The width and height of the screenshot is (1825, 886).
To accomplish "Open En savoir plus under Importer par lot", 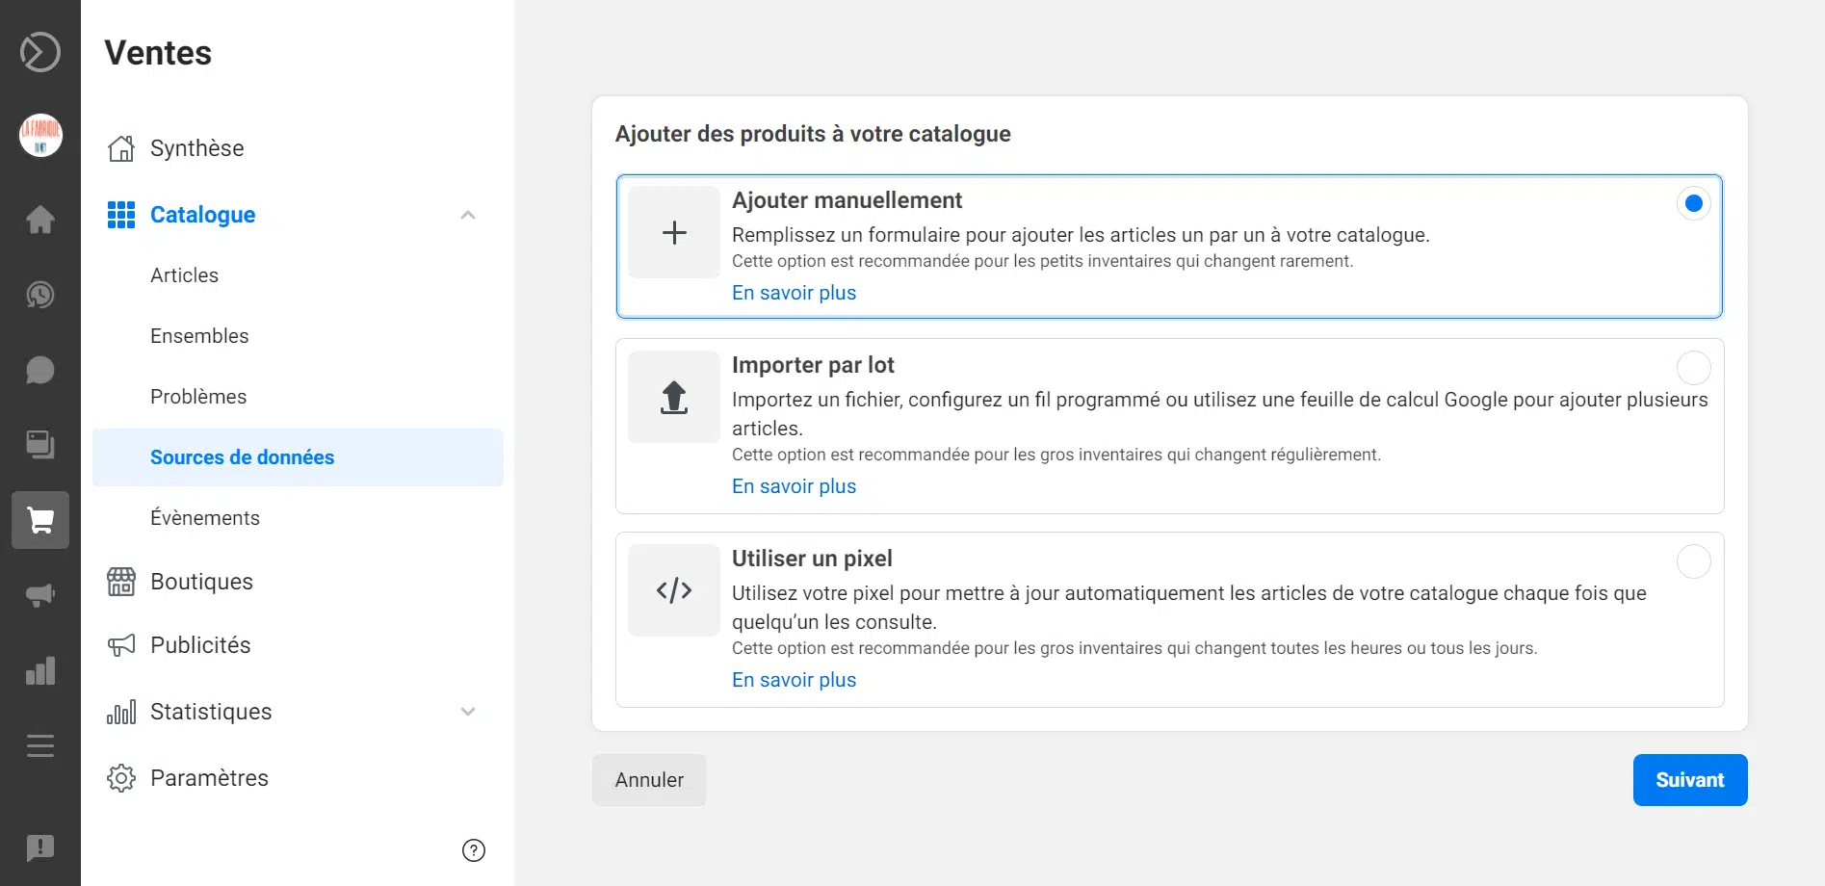I will pyautogui.click(x=794, y=485).
